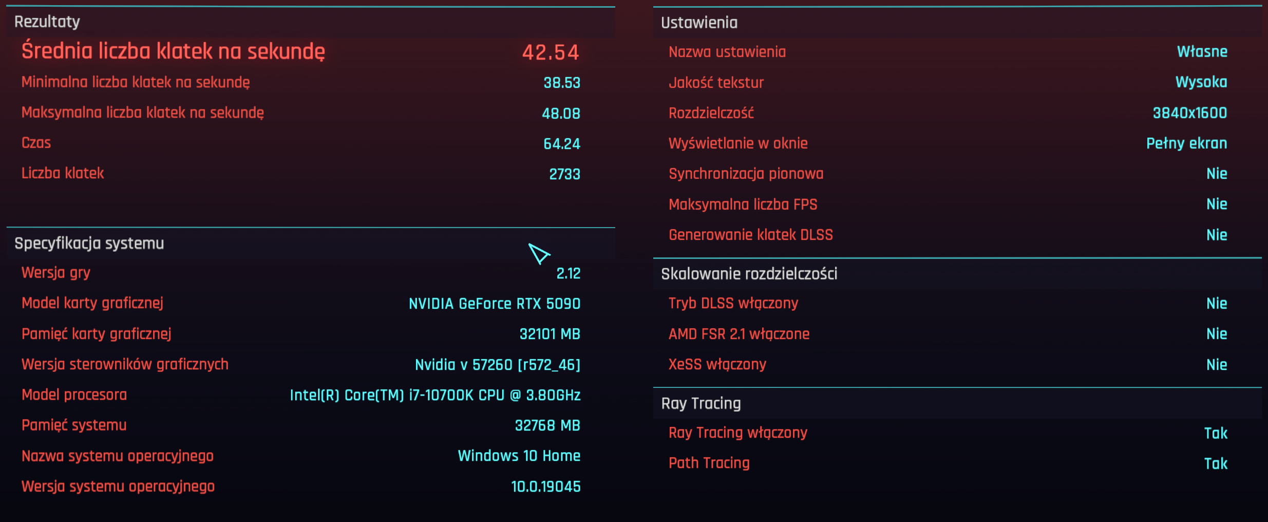Viewport: 1268px width, 522px height.
Task: Click the Ustawienia section header
Action: [x=699, y=23]
